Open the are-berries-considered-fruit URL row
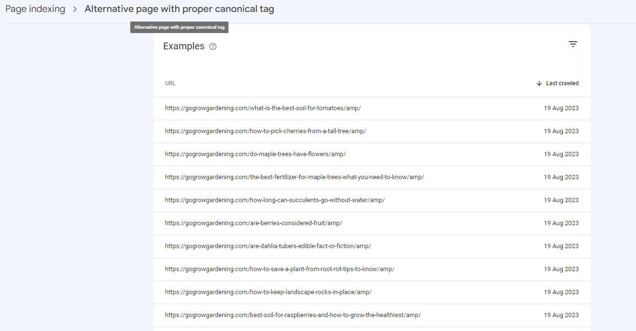636x331 pixels. pos(253,223)
